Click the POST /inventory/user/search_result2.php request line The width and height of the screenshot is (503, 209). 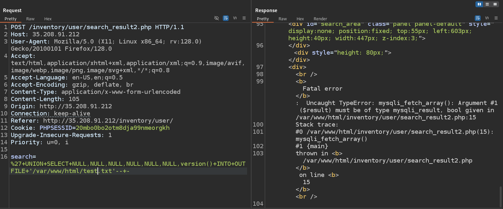pyautogui.click(x=97, y=27)
